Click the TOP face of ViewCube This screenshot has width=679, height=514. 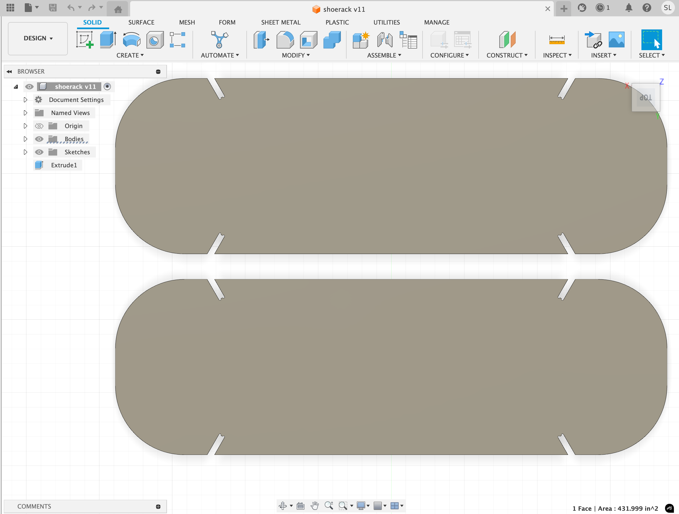[x=646, y=98]
